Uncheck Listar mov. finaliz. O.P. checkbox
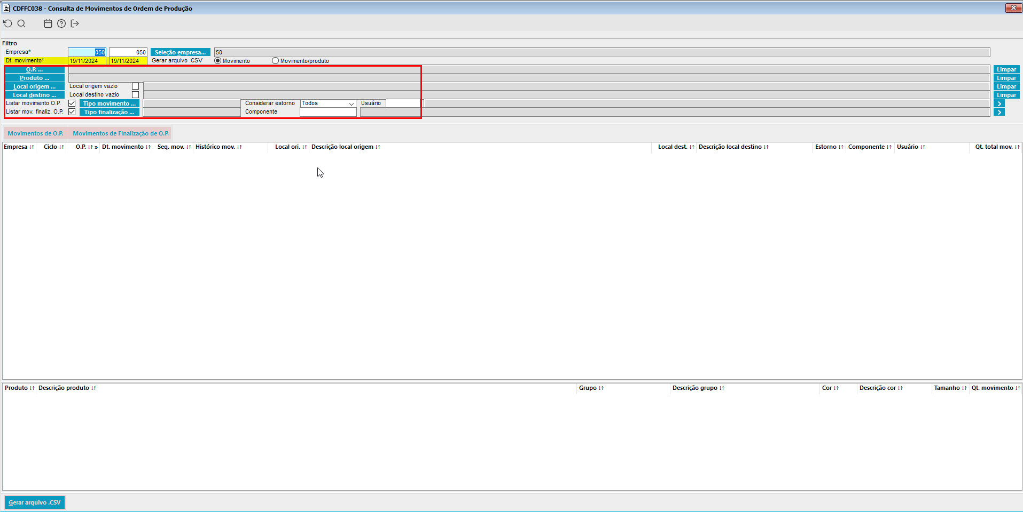 72,112
